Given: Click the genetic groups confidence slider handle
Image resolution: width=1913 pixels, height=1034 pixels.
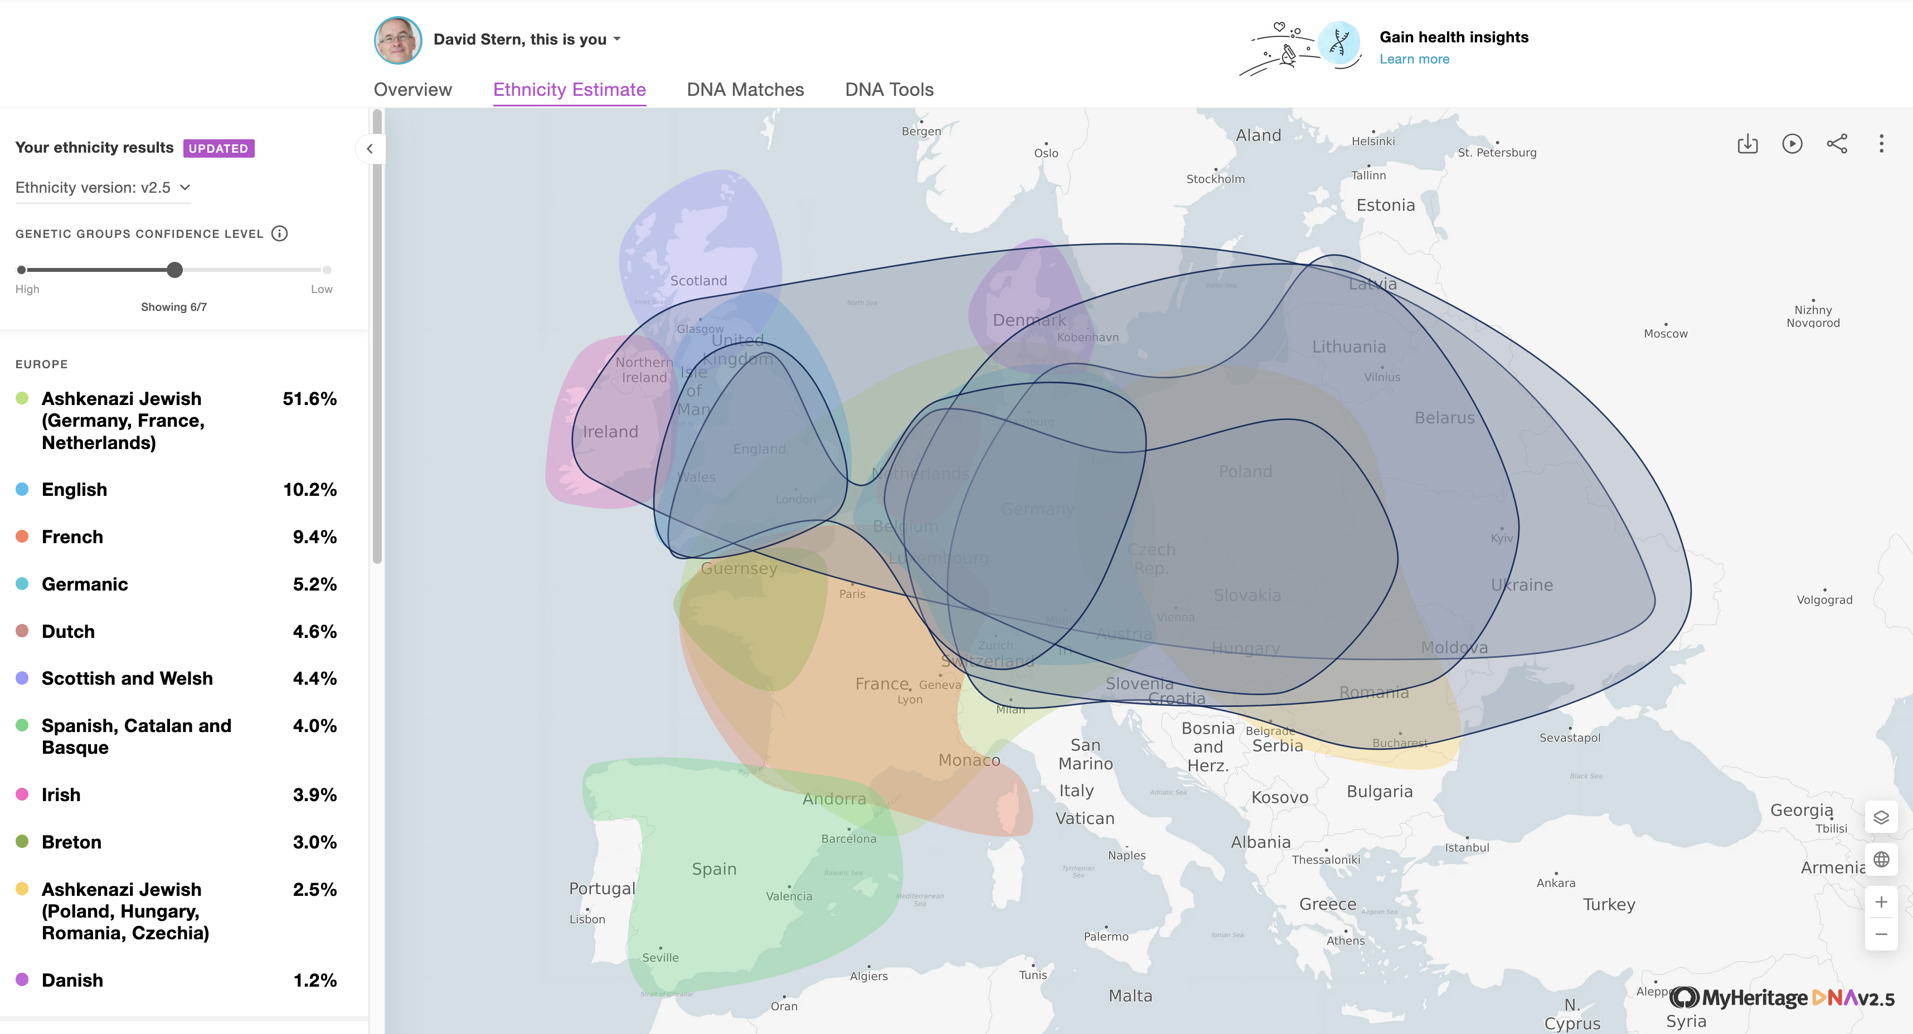Looking at the screenshot, I should 174,270.
